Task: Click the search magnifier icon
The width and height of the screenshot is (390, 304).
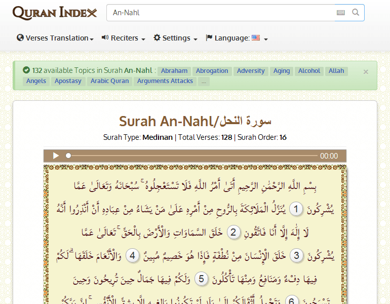Action: coord(356,13)
